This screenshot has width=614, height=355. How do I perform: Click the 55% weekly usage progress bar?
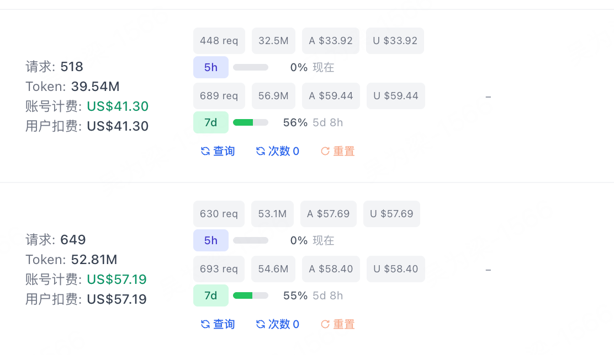(x=251, y=295)
